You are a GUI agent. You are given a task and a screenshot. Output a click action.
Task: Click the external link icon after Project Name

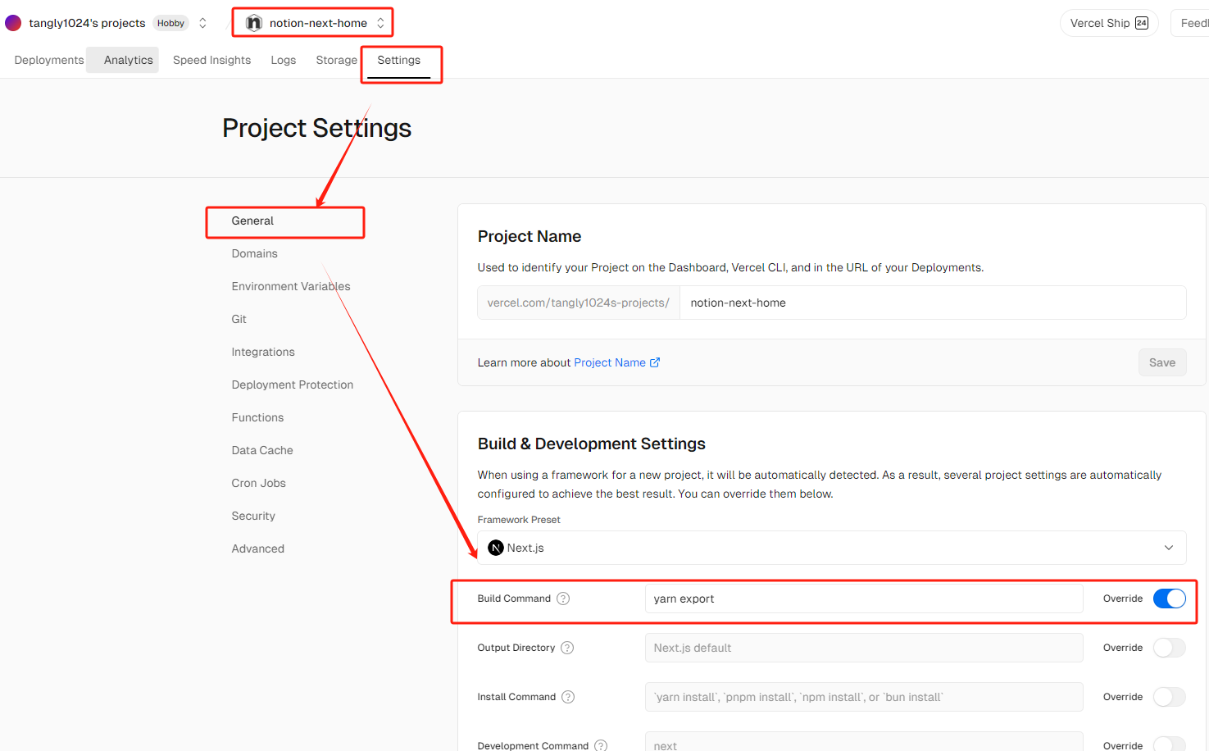[x=655, y=362]
